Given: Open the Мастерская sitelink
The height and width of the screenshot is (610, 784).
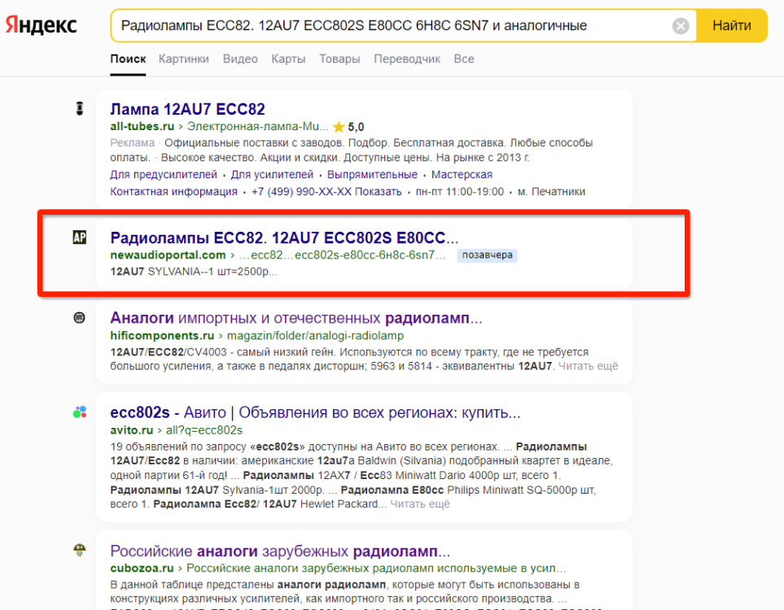Looking at the screenshot, I should click(x=462, y=175).
